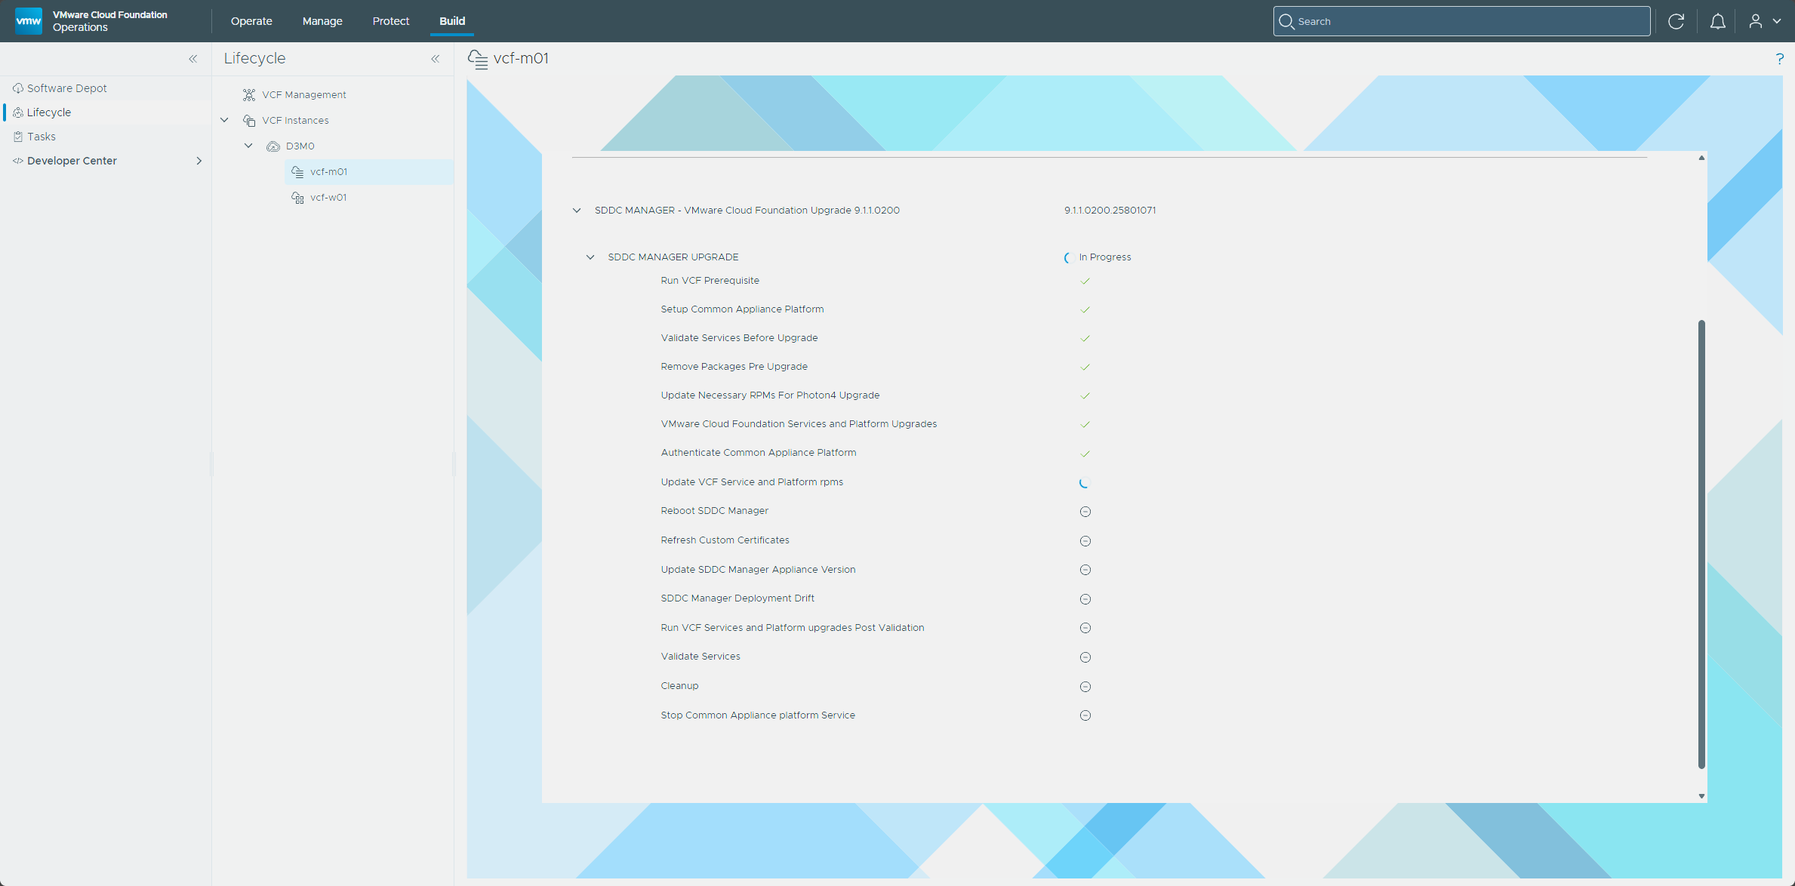Click the In Progress spinner icon
This screenshot has width=1795, height=886.
pos(1068,257)
